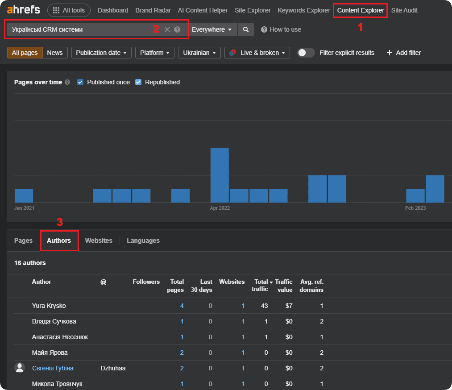Click the Dzhuhaa handle text
Image resolution: width=452 pixels, height=390 pixels.
pyautogui.click(x=113, y=368)
